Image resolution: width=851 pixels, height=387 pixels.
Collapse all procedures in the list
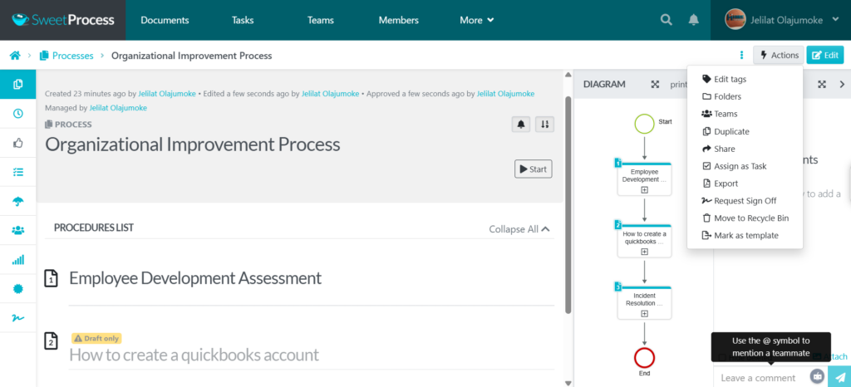[519, 228]
